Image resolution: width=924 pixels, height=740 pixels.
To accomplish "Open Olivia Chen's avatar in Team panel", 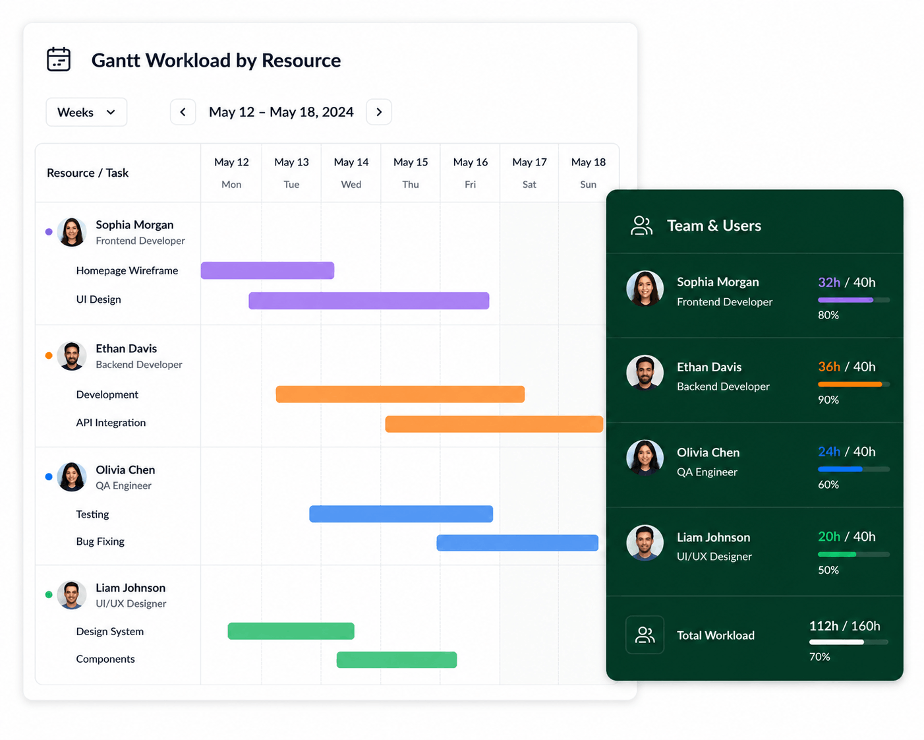I will pos(645,458).
